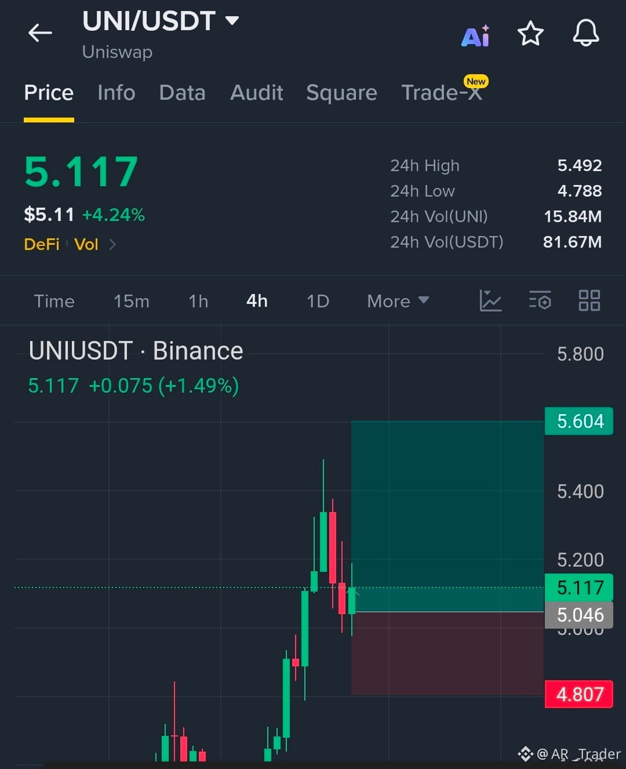Open chart settings list icon
The image size is (626, 769).
(540, 300)
